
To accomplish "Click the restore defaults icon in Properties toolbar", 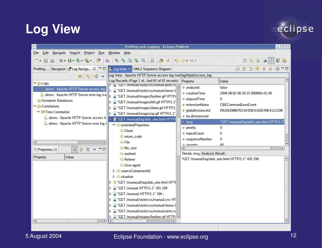I will click(88, 150).
